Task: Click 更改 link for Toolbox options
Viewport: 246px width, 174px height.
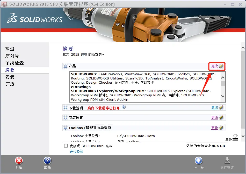Action: tap(215, 128)
